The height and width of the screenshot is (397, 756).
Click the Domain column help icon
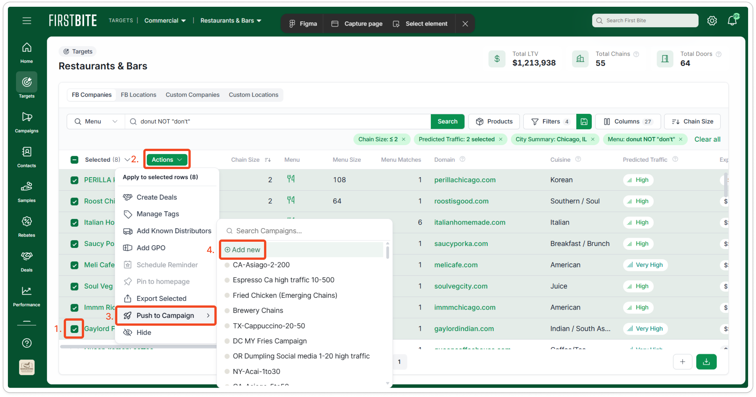click(x=462, y=159)
